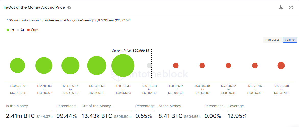This screenshot has width=299, height=127.
Task: Click the In/Out of the Money title
Action: coord(34,8)
